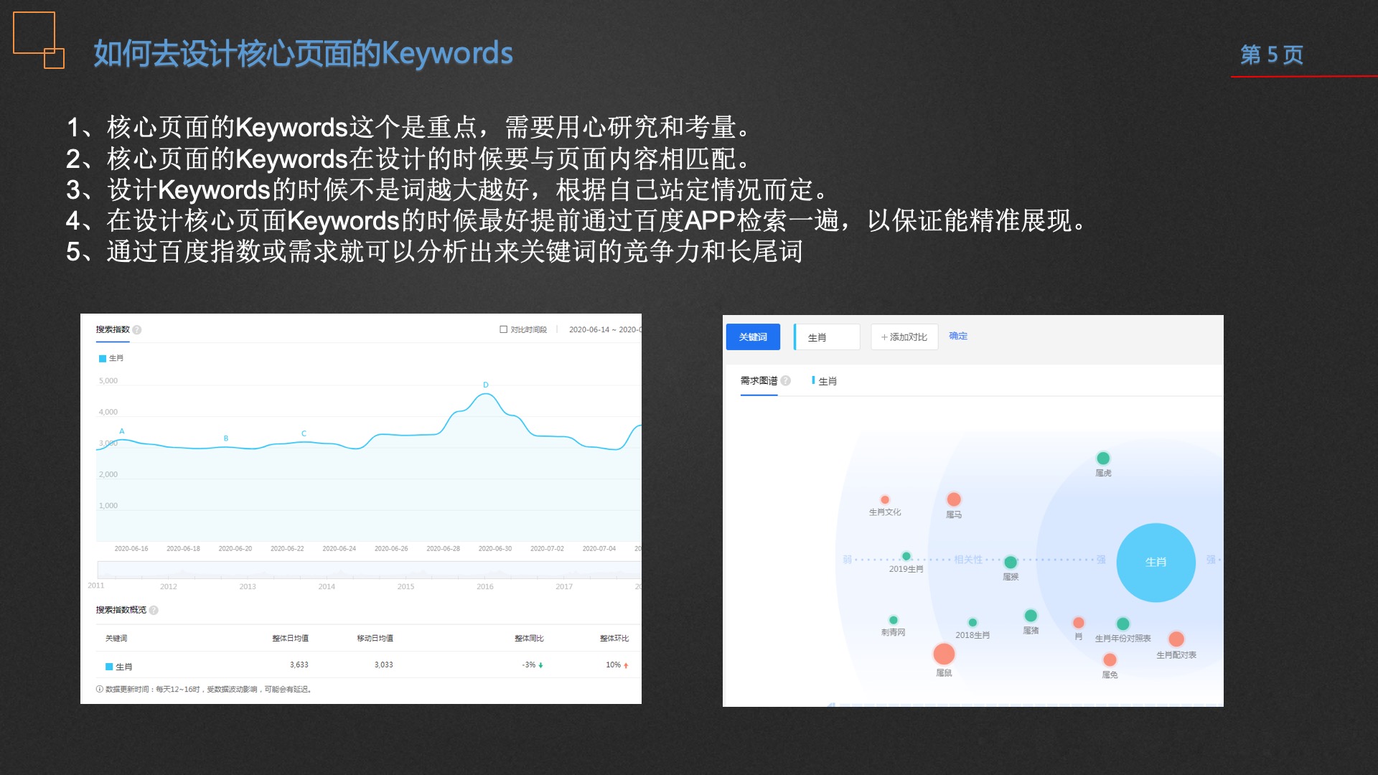
Task: Click the green down arrow beside -3%
Action: (x=540, y=665)
